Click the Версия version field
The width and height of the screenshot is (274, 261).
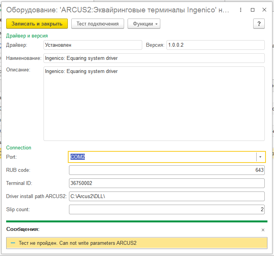coord(215,45)
